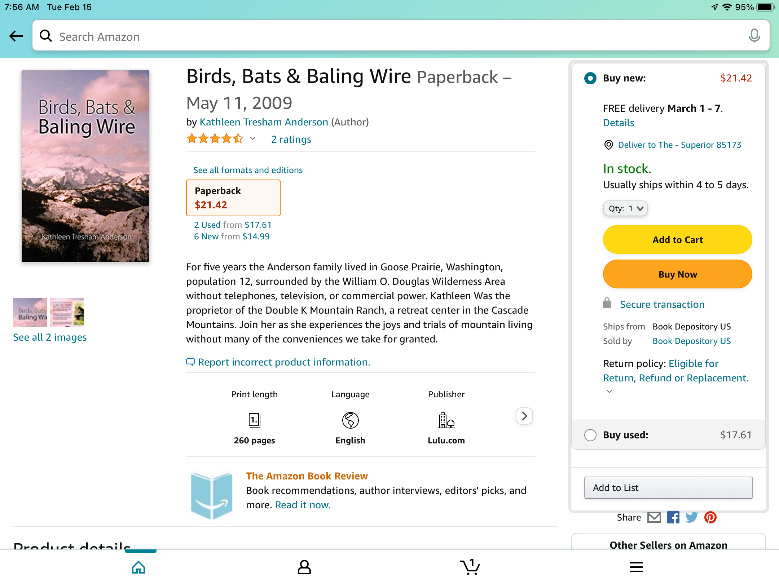
Task: Choose the Paperback $21.42 format box
Action: 233,198
